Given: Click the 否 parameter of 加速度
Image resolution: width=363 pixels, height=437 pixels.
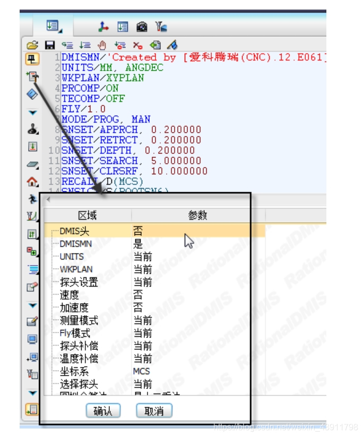Looking at the screenshot, I should coord(138,307).
